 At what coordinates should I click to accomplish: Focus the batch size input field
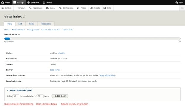tap(40, 96)
